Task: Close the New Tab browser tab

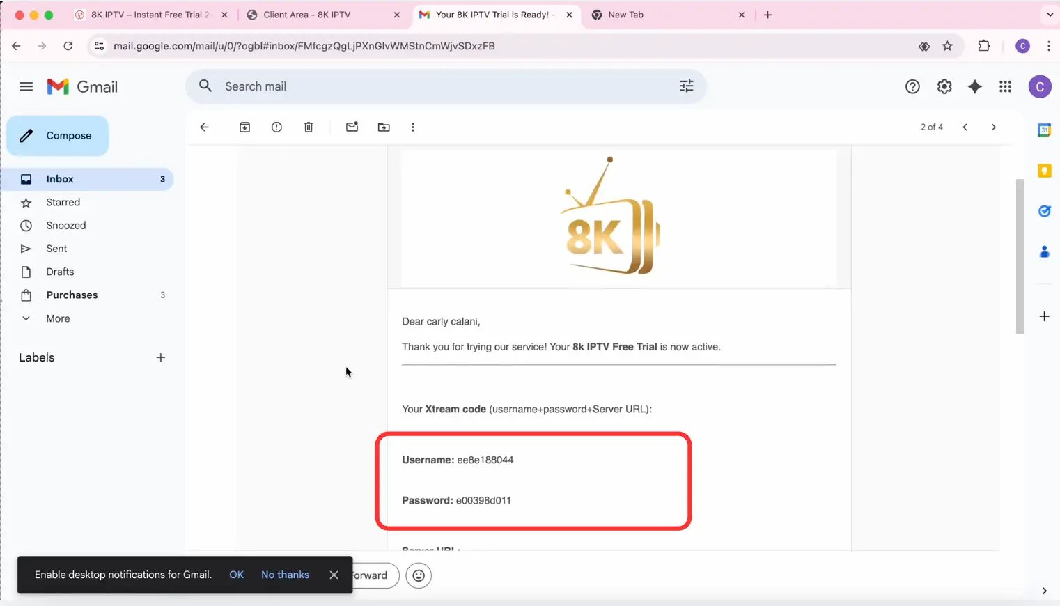Action: tap(741, 15)
